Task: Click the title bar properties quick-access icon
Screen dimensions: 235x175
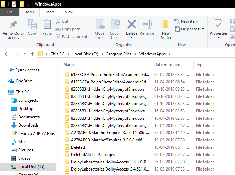Action: pyautogui.click(x=14, y=4)
